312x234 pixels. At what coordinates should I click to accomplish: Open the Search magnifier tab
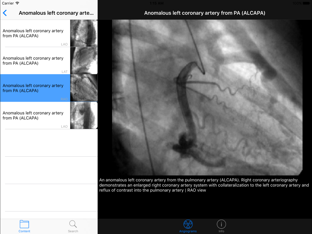pyautogui.click(x=73, y=226)
